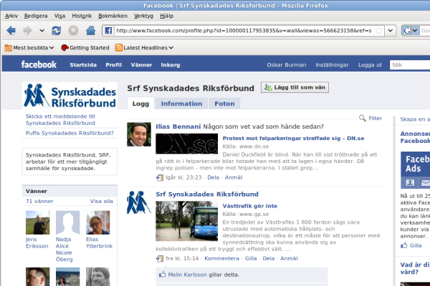The image size is (430, 286).
Task: Click Dela on the DN.se post
Action: coord(213,177)
